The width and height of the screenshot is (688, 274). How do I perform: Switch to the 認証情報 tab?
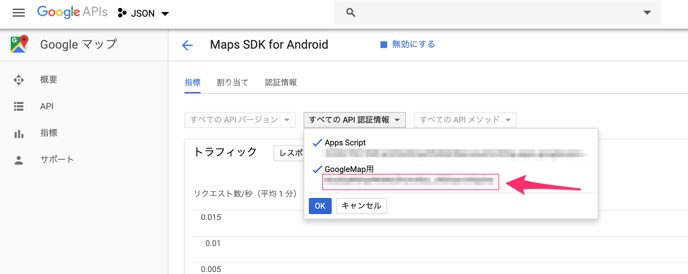click(281, 82)
